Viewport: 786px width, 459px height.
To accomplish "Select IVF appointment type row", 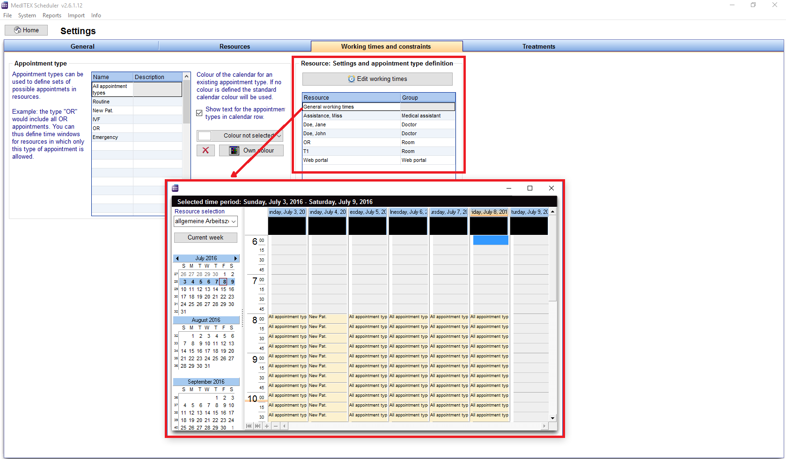I will 137,119.
